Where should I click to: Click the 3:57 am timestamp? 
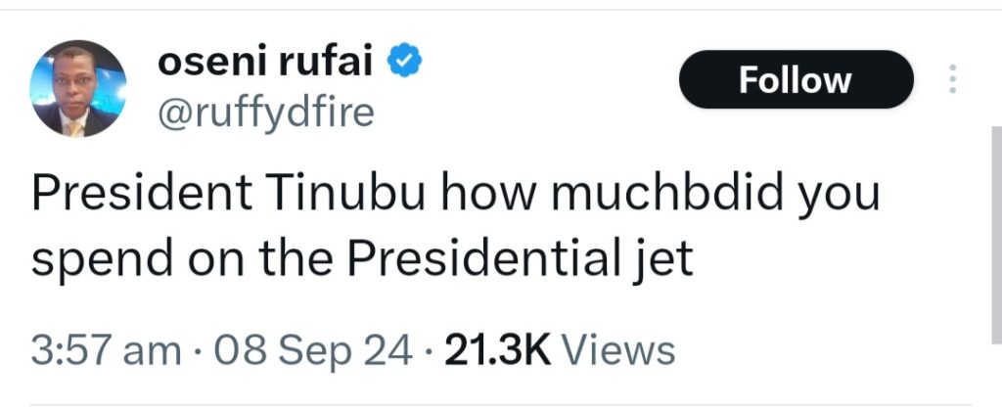106,349
